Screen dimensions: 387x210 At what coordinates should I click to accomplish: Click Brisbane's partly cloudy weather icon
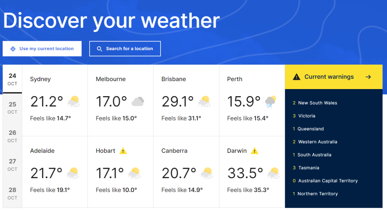coord(204,102)
